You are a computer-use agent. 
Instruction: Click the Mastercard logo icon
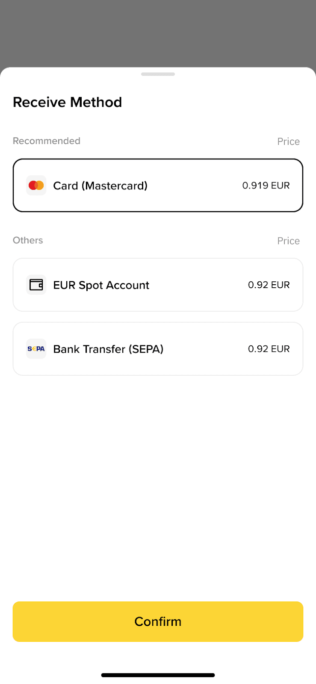(x=36, y=186)
